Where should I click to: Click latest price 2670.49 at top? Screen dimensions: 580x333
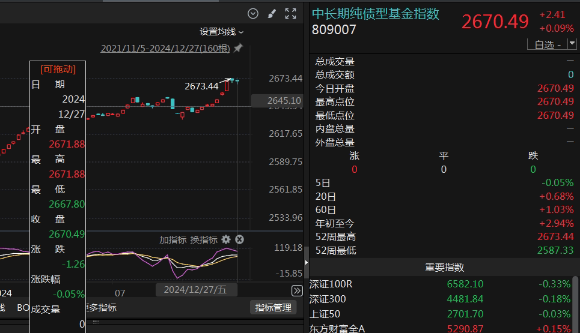pos(495,22)
